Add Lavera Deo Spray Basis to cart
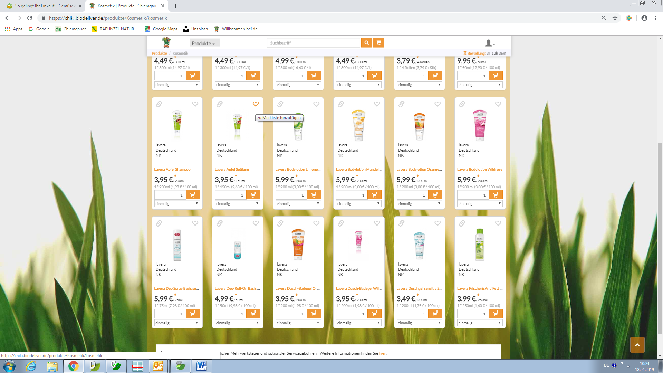 click(x=193, y=314)
